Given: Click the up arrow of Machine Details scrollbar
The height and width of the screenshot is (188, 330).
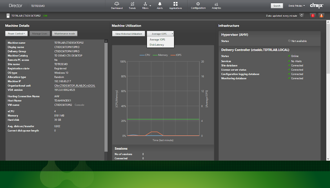Looking at the screenshot, I should coord(106,41).
